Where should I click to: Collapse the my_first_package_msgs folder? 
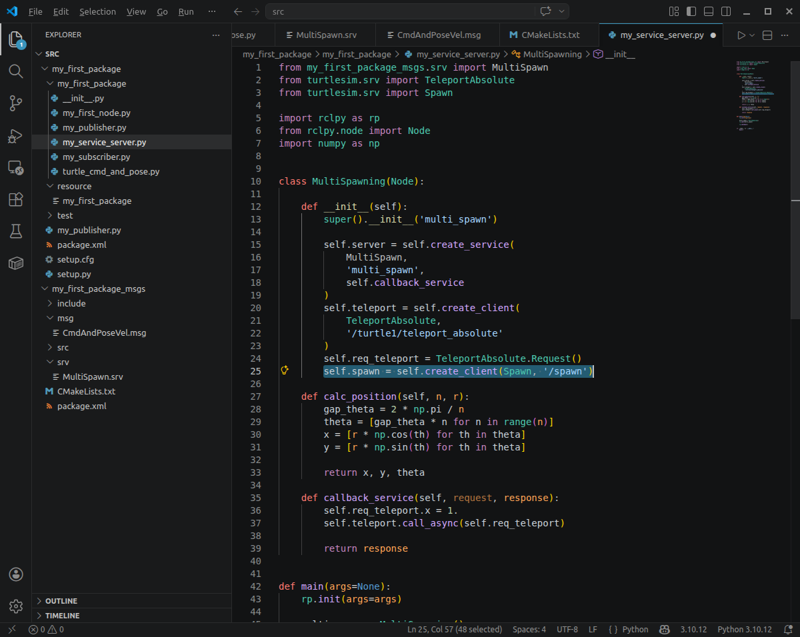tap(131, 289)
